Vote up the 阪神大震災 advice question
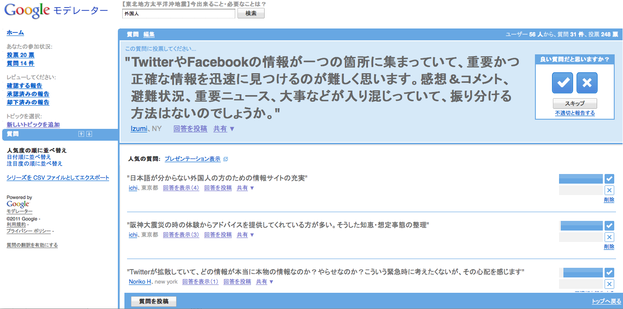 point(609,226)
